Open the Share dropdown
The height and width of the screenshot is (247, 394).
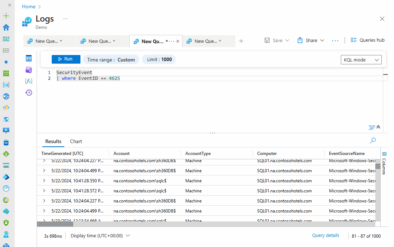click(x=311, y=41)
